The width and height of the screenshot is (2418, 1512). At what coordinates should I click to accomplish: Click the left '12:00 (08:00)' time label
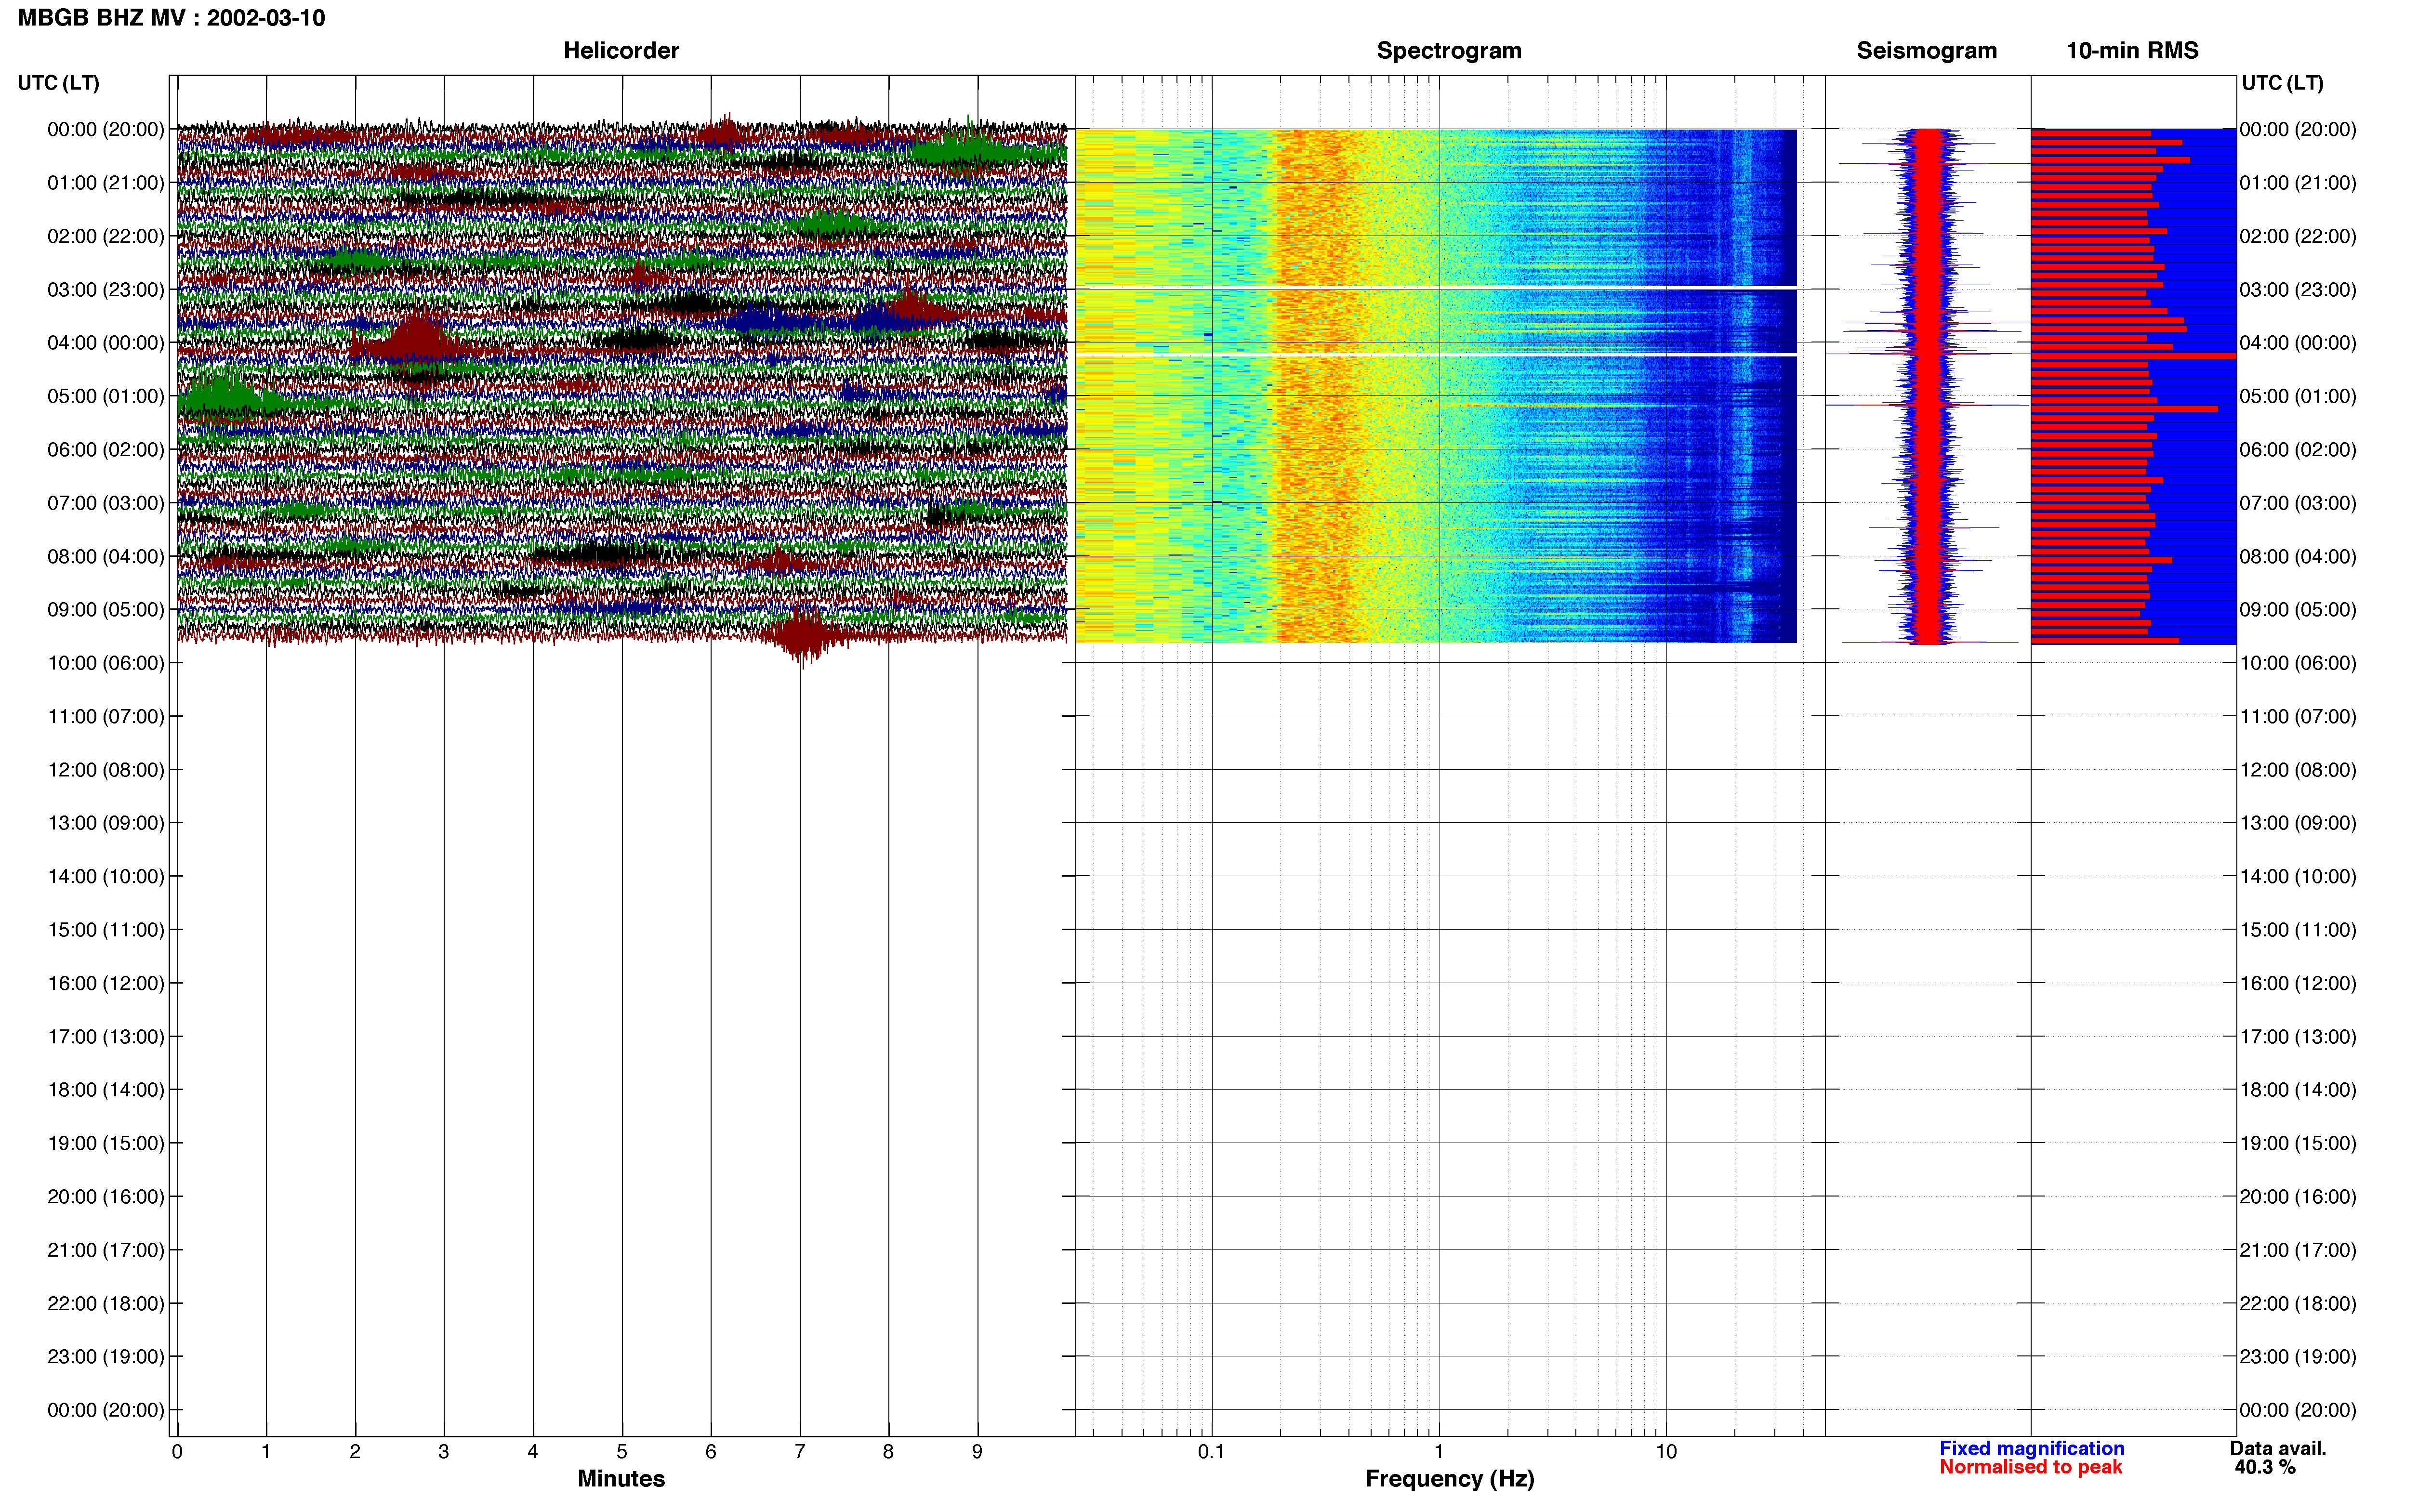(106, 770)
